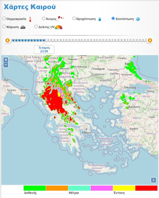
Task: Zoom out on the map
Action: [6, 65]
